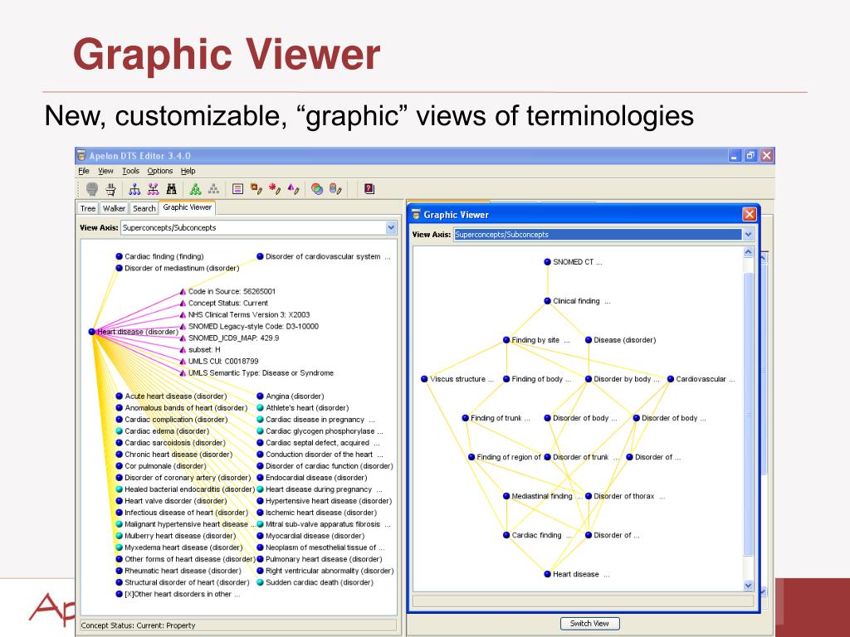Select the Mediastinal finding node
850x637 pixels.
543,496
